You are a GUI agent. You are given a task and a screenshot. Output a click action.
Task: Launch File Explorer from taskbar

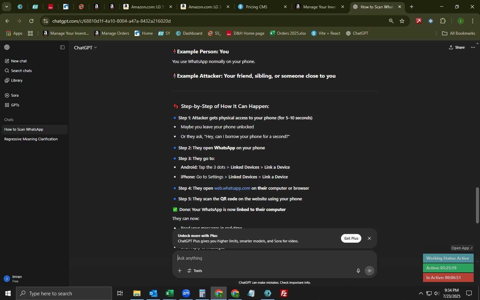click(137, 294)
